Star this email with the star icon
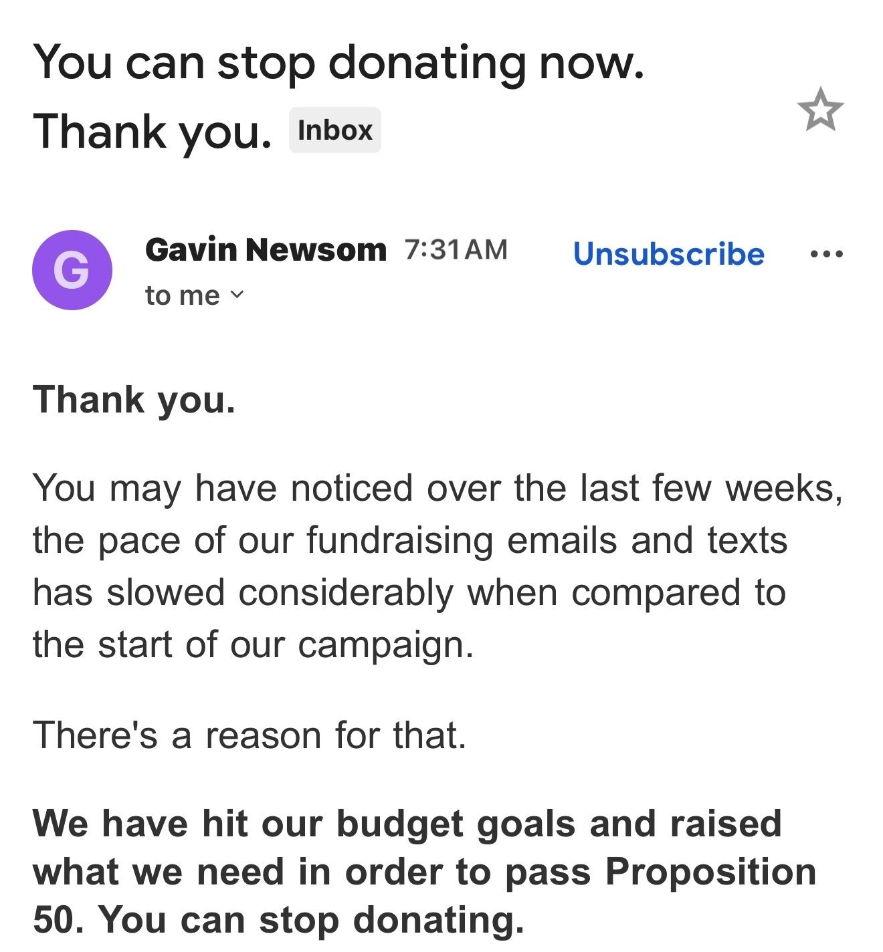The width and height of the screenshot is (883, 952). [820, 109]
